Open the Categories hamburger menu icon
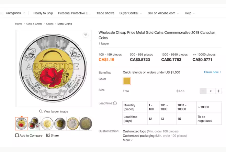Image resolution: width=226 pixels, height=152 pixels. (2, 13)
